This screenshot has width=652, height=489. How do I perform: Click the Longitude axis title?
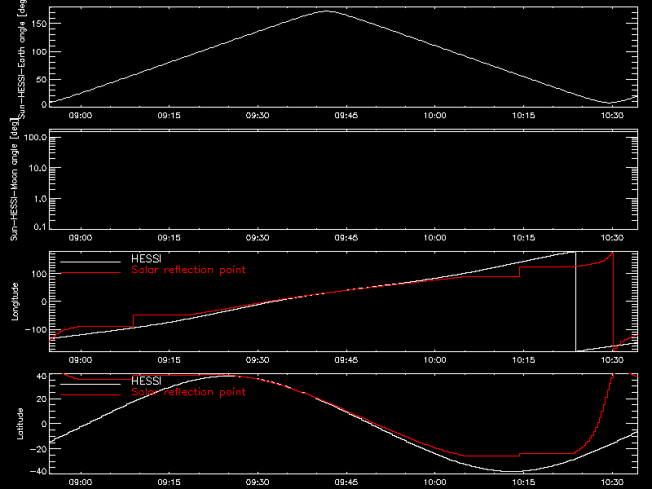15,302
